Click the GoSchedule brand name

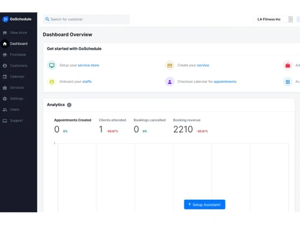(20, 19)
